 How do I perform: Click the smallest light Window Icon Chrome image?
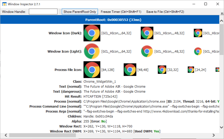tap(198, 51)
